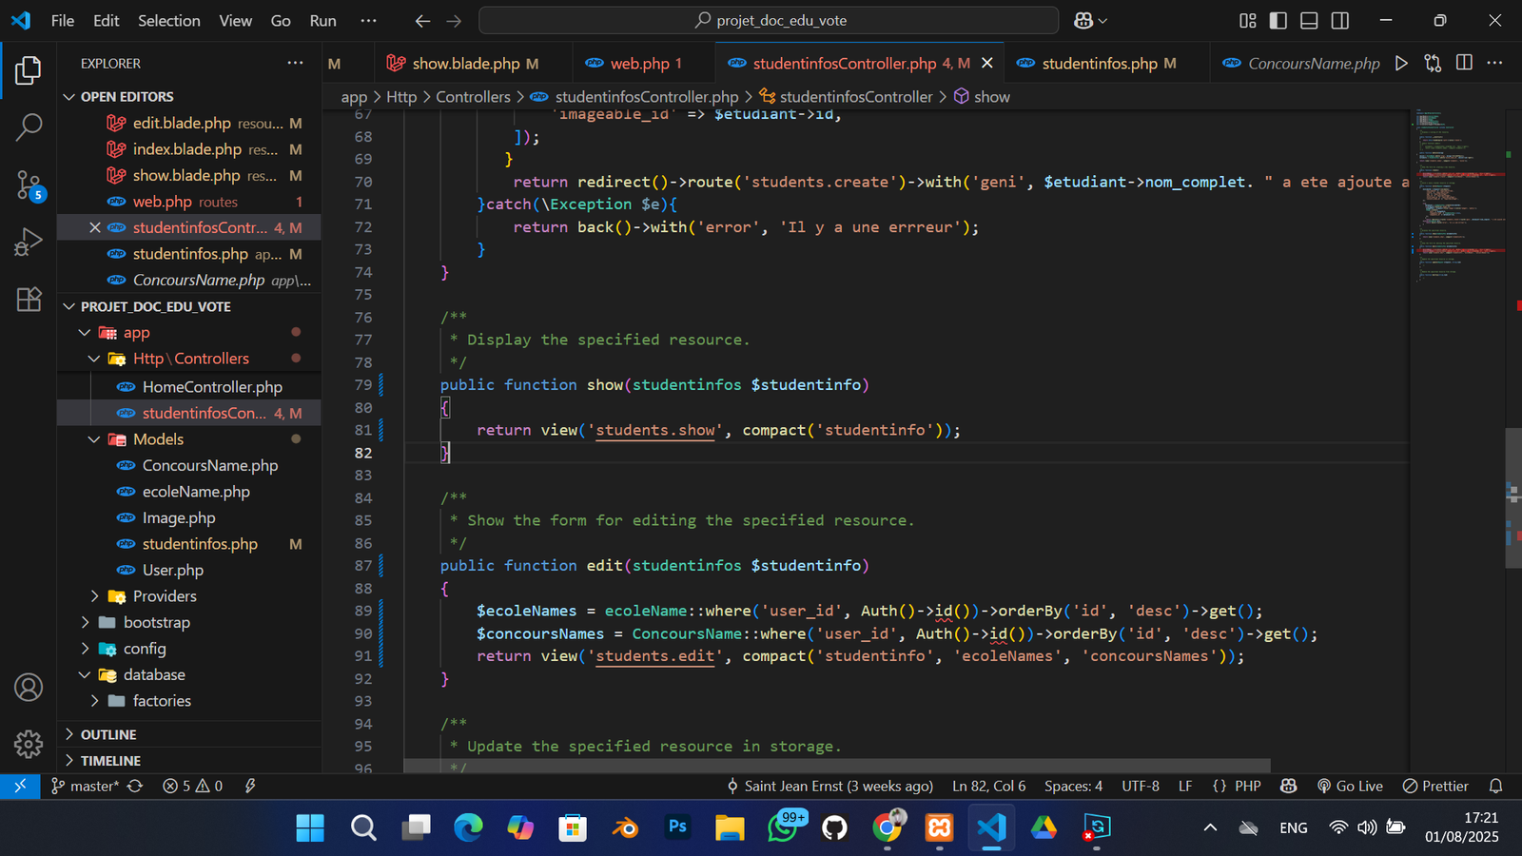Open the Extensions view

click(29, 299)
